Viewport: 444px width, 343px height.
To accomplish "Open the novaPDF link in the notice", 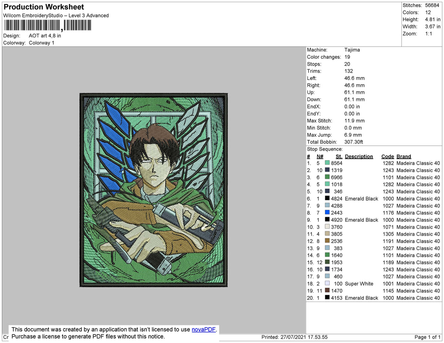I will [203, 330].
